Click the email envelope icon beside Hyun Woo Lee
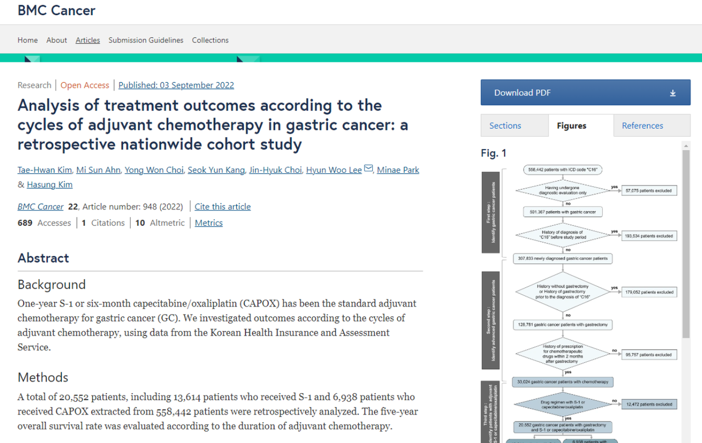 368,169
